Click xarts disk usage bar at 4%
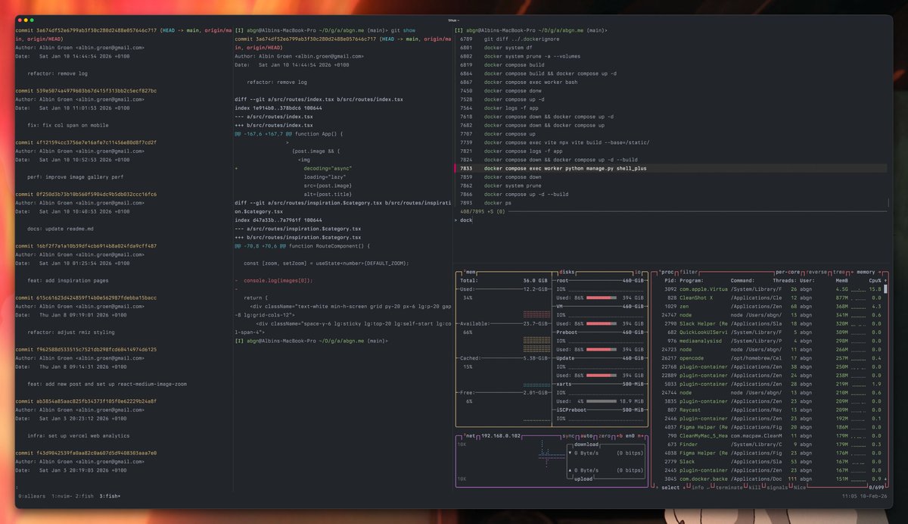908x524 pixels. pyautogui.click(x=602, y=401)
